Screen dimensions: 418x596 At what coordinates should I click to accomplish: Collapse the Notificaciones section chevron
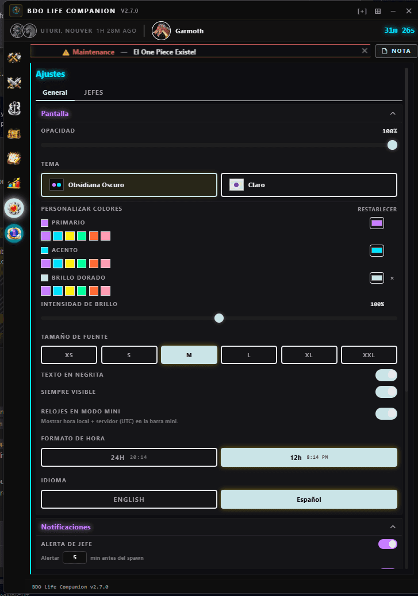(393, 527)
